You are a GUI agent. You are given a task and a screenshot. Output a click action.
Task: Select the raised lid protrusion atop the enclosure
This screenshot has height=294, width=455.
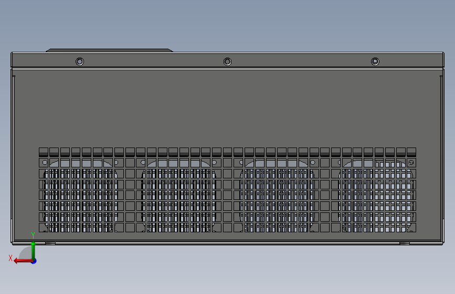tap(109, 50)
